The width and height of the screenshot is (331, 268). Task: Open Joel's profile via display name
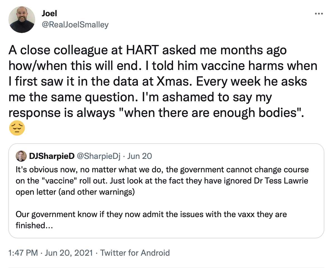coord(49,13)
